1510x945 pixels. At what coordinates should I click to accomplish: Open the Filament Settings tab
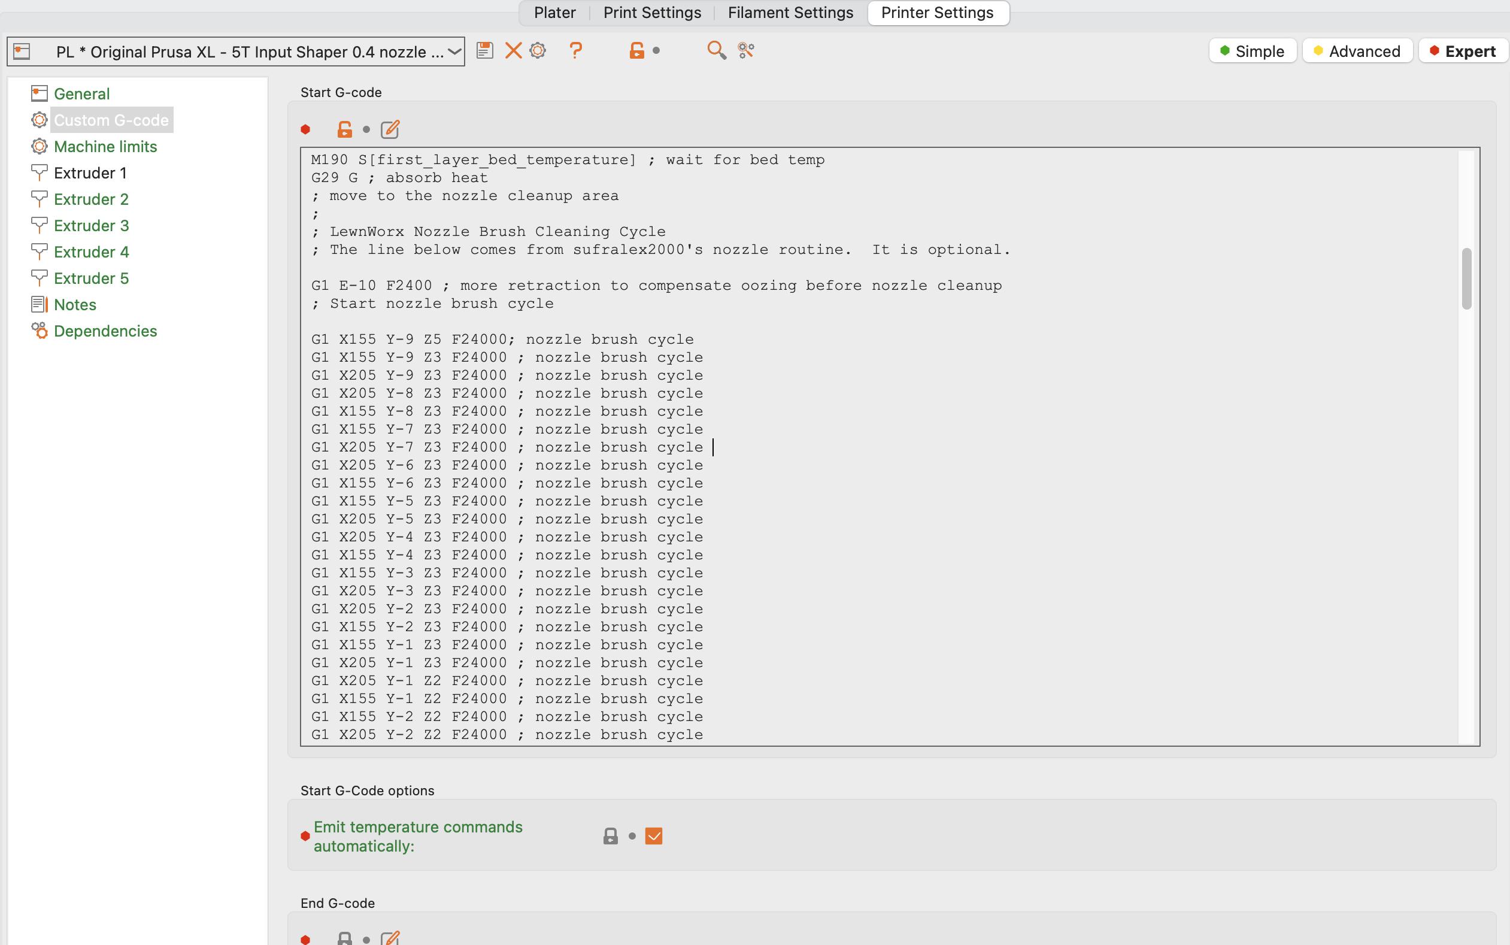(790, 13)
